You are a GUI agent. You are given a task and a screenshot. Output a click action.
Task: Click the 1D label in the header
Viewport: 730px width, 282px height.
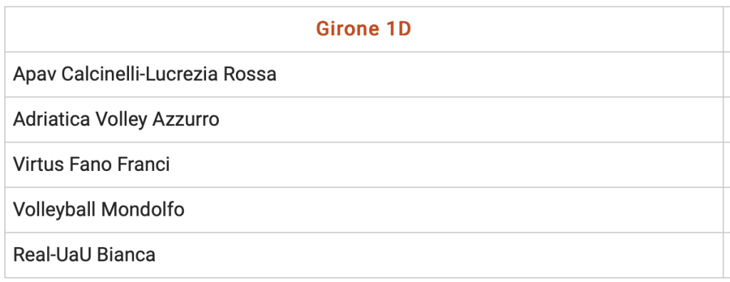(x=399, y=29)
